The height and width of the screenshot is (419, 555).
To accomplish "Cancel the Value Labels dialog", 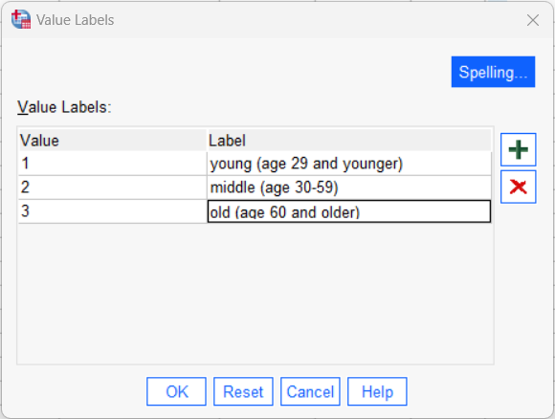I will [x=310, y=391].
